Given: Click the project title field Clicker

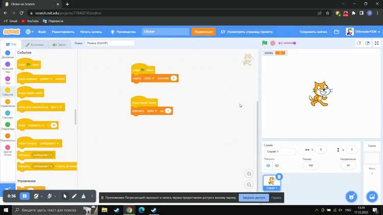Looking at the screenshot, I should point(165,32).
